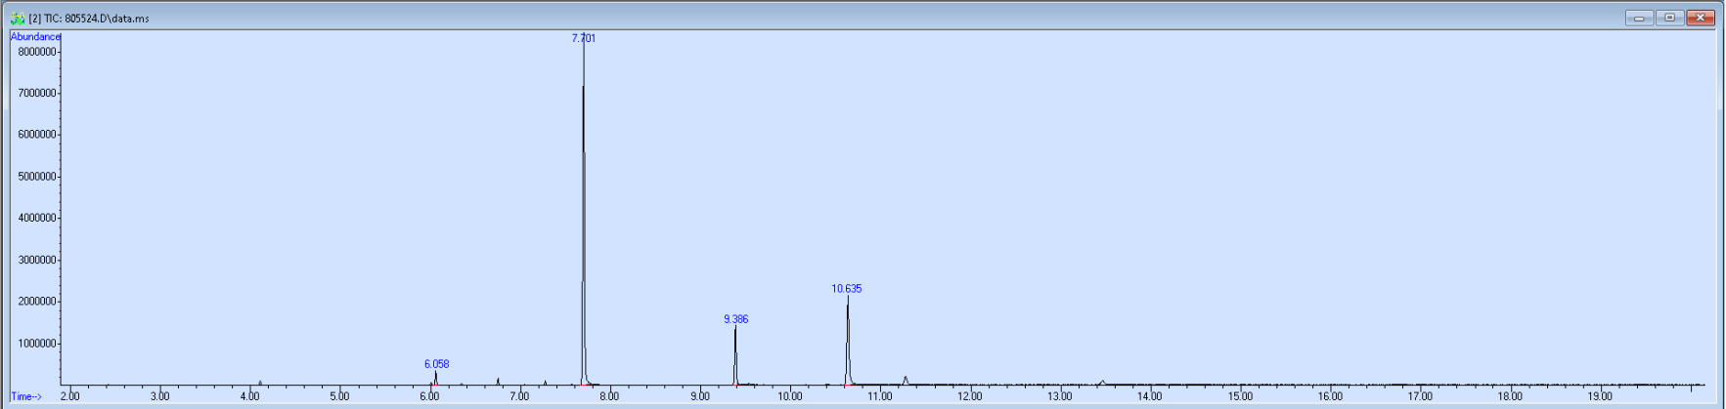Click the peak label 10.635

coord(847,289)
